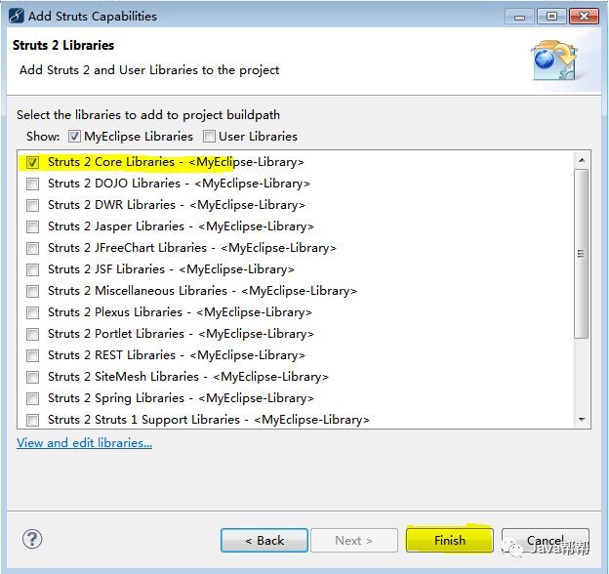Click the Struts title bar icon

(x=16, y=16)
